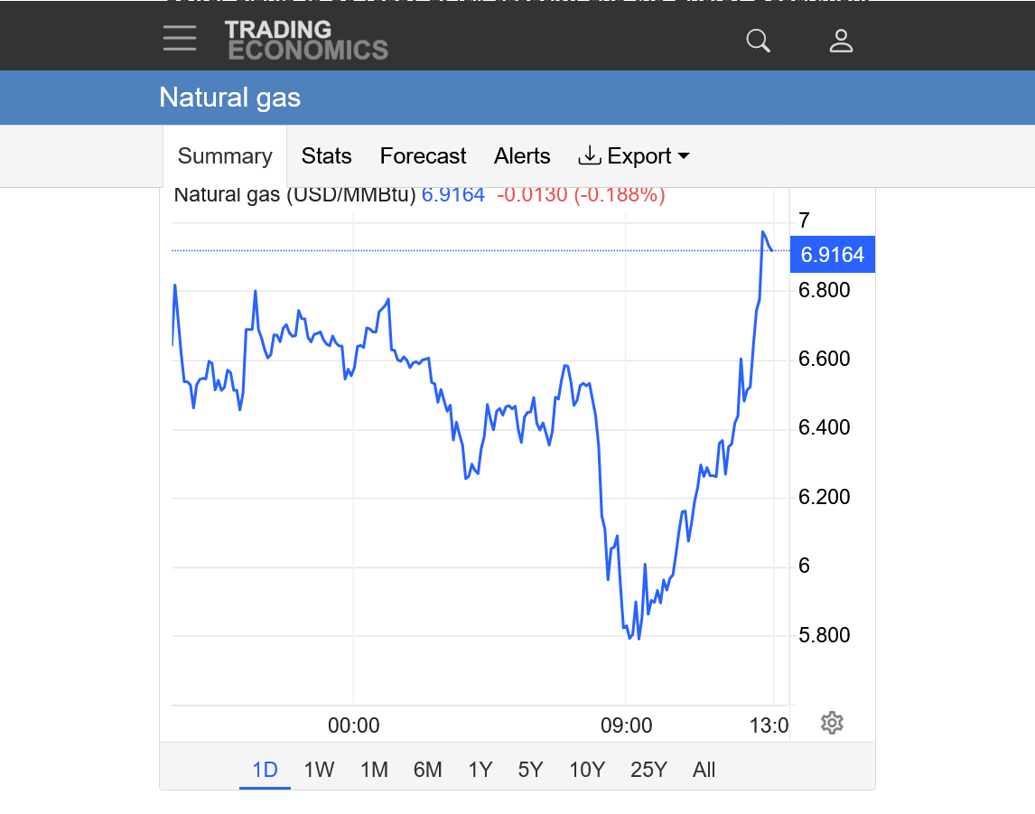Open the Alerts tab

[x=522, y=156]
